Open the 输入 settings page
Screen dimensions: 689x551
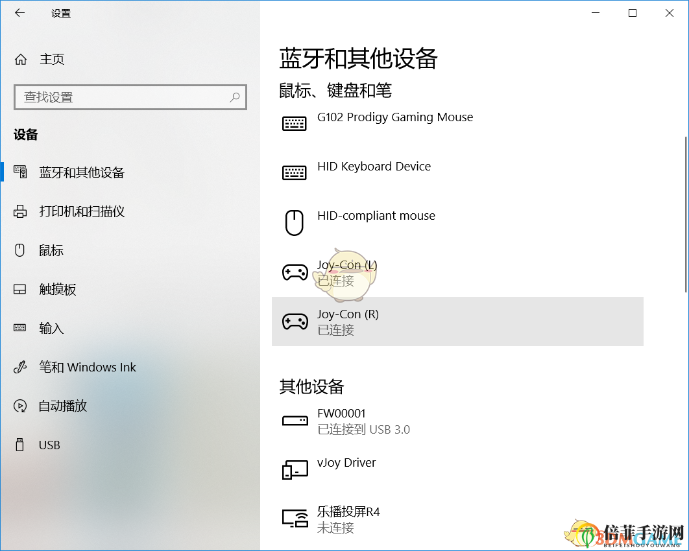(x=51, y=329)
